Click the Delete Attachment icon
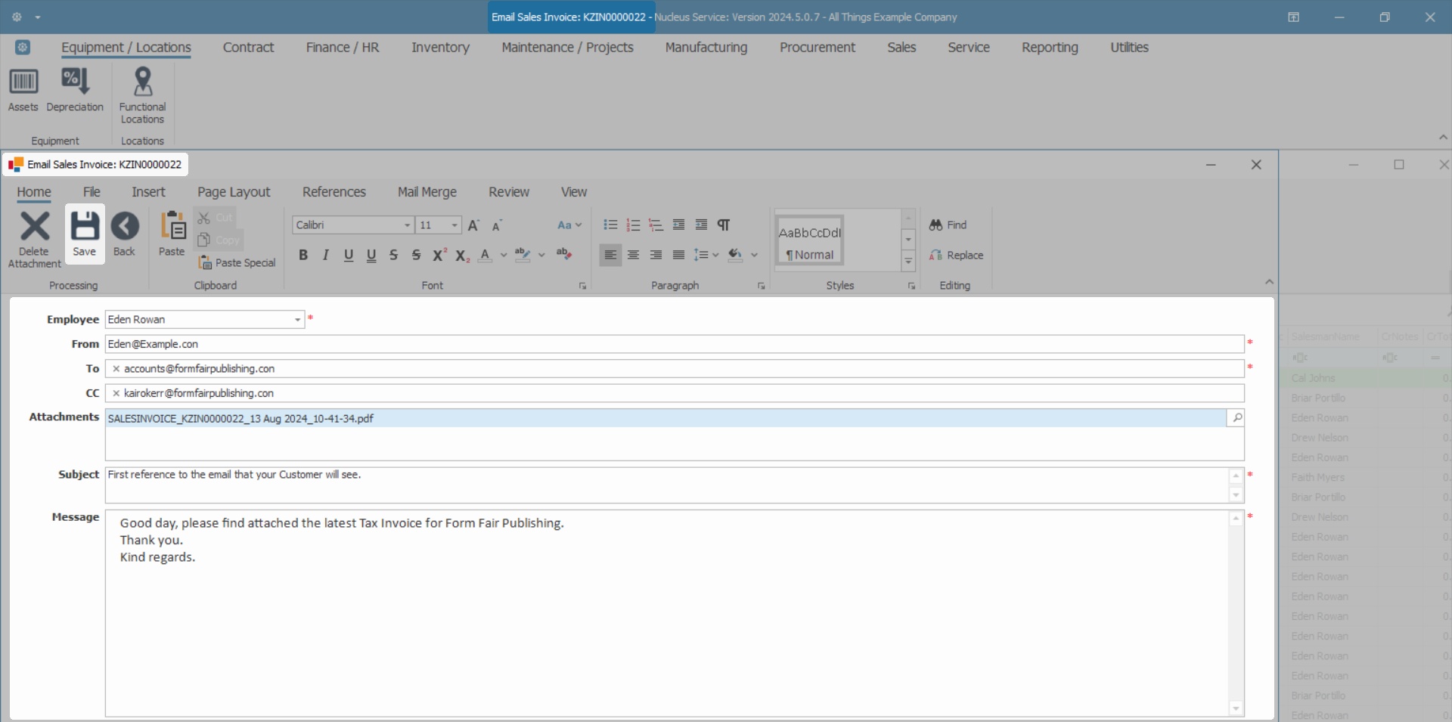 pos(34,228)
